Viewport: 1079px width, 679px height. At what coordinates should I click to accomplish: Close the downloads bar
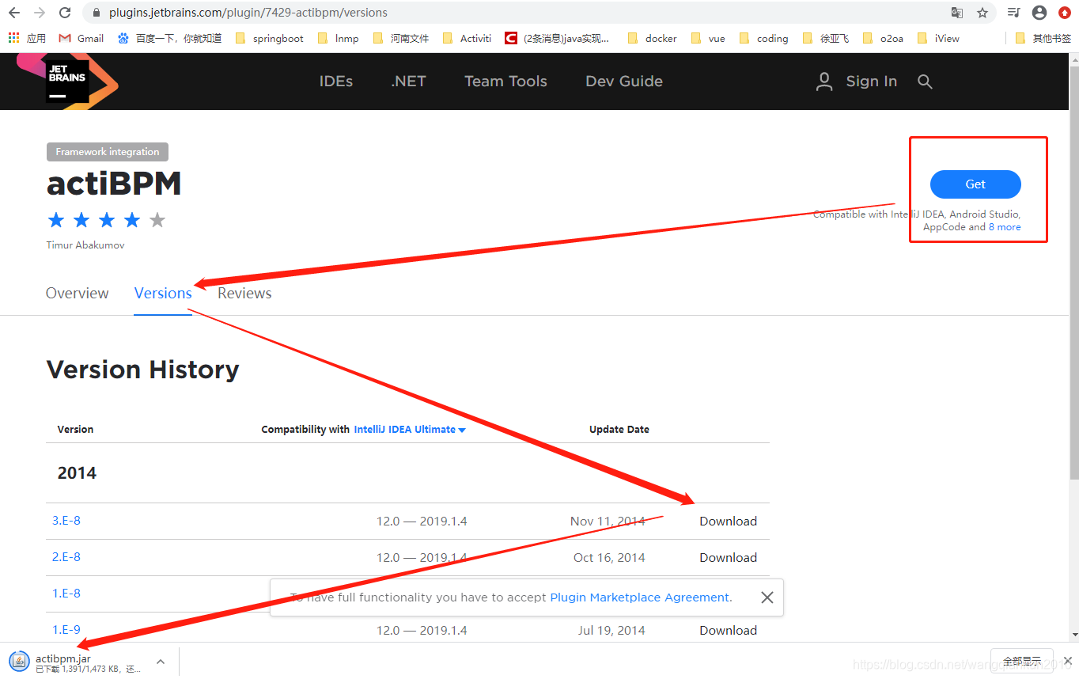pyautogui.click(x=1067, y=661)
